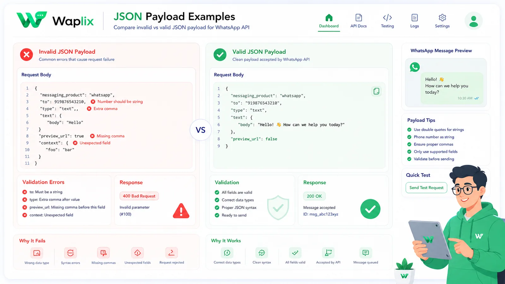Click the valid line '"preview_url": false'
This screenshot has width=505, height=284.
coord(254,139)
